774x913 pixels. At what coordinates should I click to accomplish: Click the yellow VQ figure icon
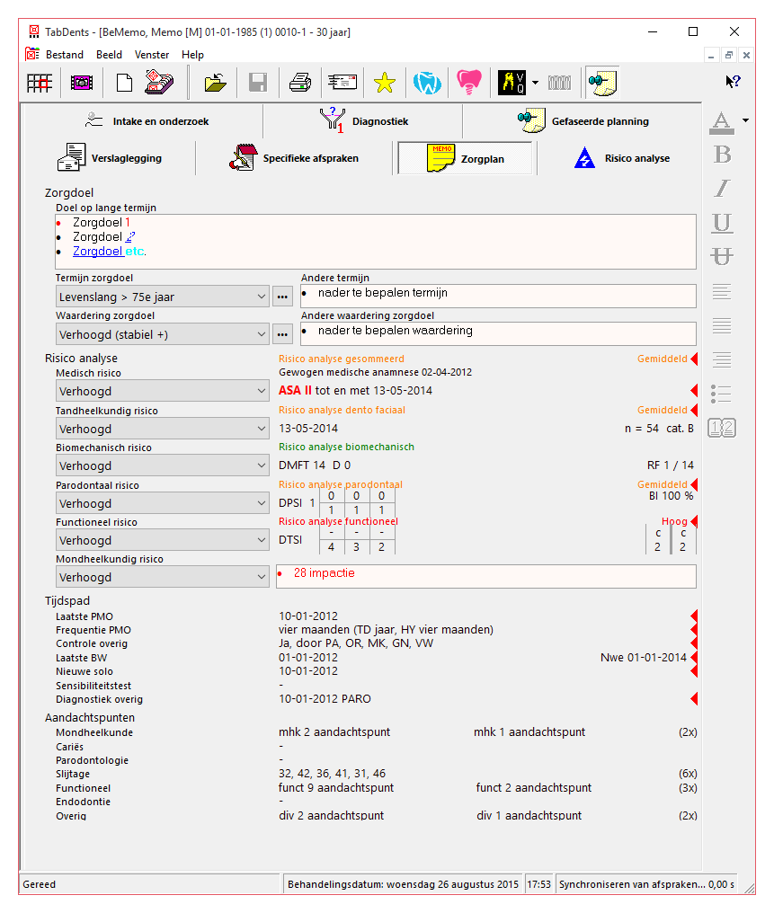pos(512,82)
